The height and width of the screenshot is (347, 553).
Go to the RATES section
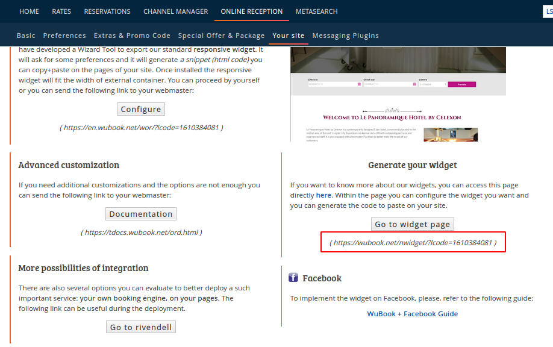point(61,11)
